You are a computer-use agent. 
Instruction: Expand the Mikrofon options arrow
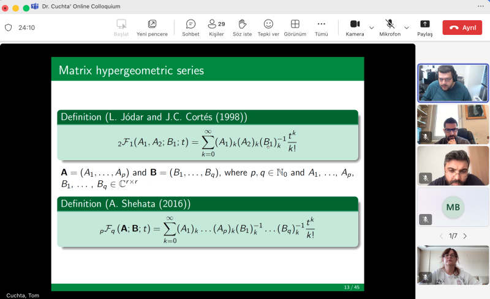[406, 28]
